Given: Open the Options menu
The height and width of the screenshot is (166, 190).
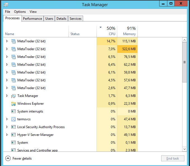Looking at the screenshot, I should click(20, 12).
